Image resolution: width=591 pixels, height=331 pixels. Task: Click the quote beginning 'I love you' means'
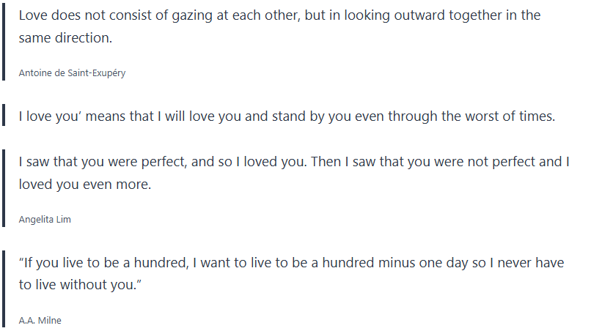pos(287,116)
